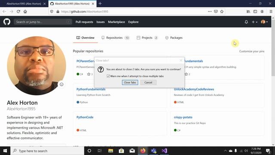Open tracking protection shield icon

pyautogui.click(x=52, y=12)
